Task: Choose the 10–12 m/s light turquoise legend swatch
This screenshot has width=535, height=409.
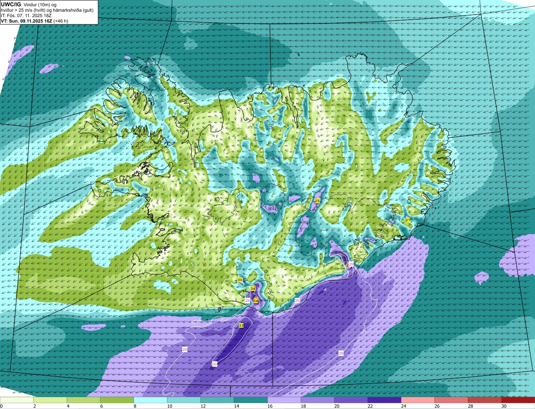Action: pyautogui.click(x=184, y=400)
